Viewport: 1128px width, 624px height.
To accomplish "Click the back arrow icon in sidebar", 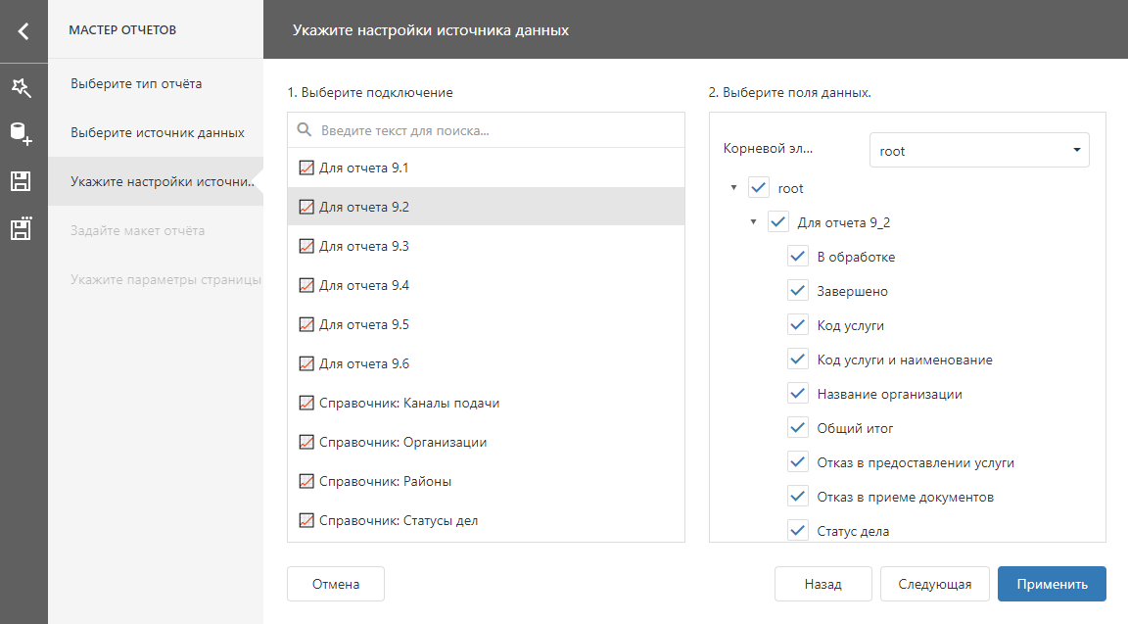I will click(23, 30).
